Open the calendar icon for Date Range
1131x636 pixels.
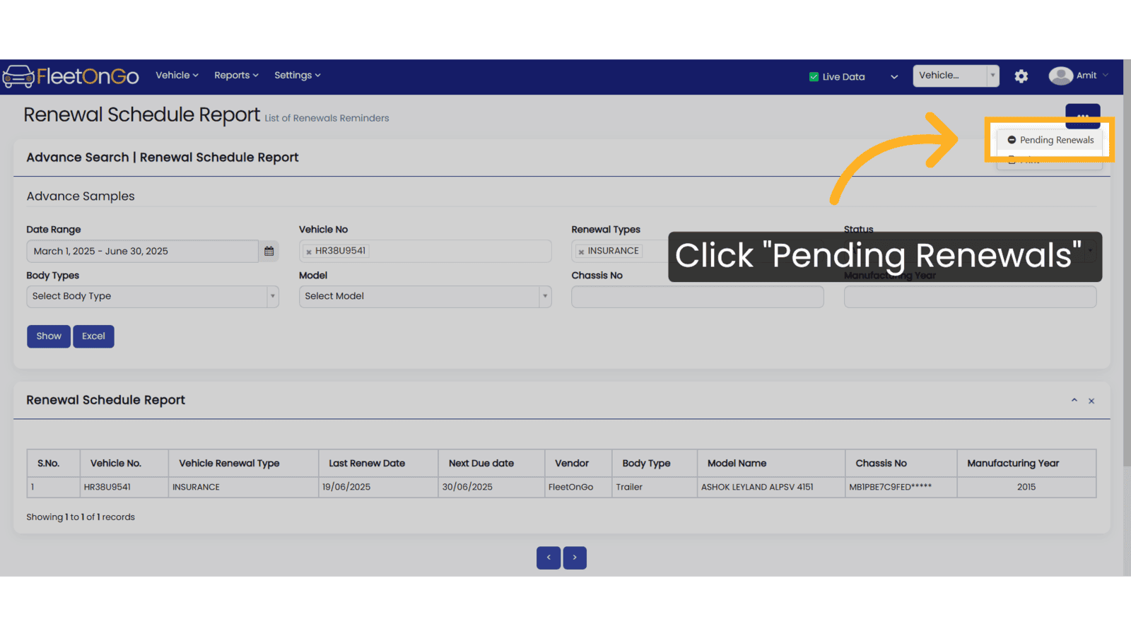point(269,251)
